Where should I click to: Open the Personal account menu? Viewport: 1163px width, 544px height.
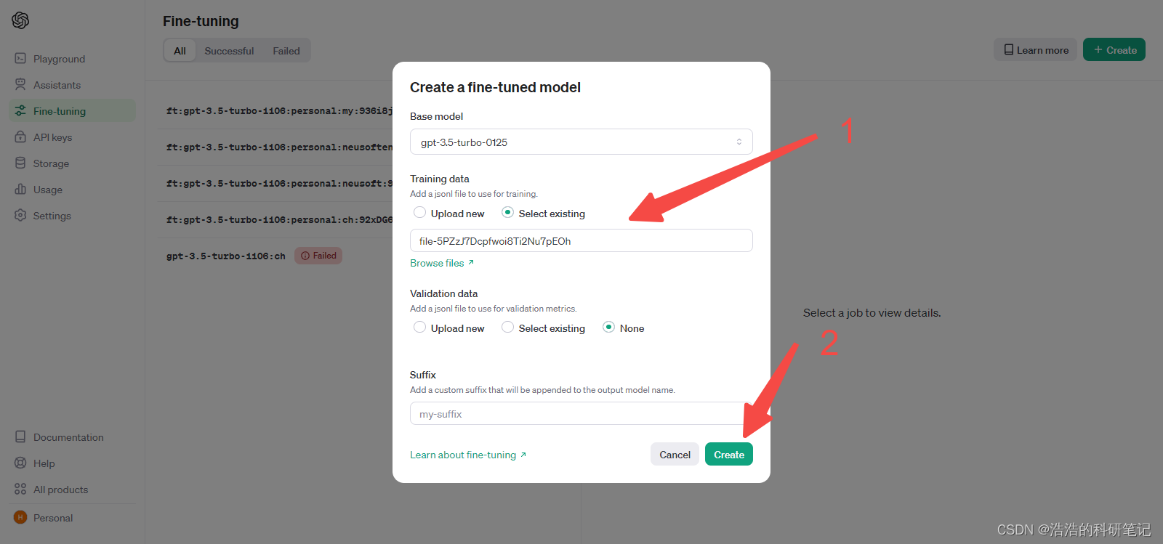click(72, 518)
